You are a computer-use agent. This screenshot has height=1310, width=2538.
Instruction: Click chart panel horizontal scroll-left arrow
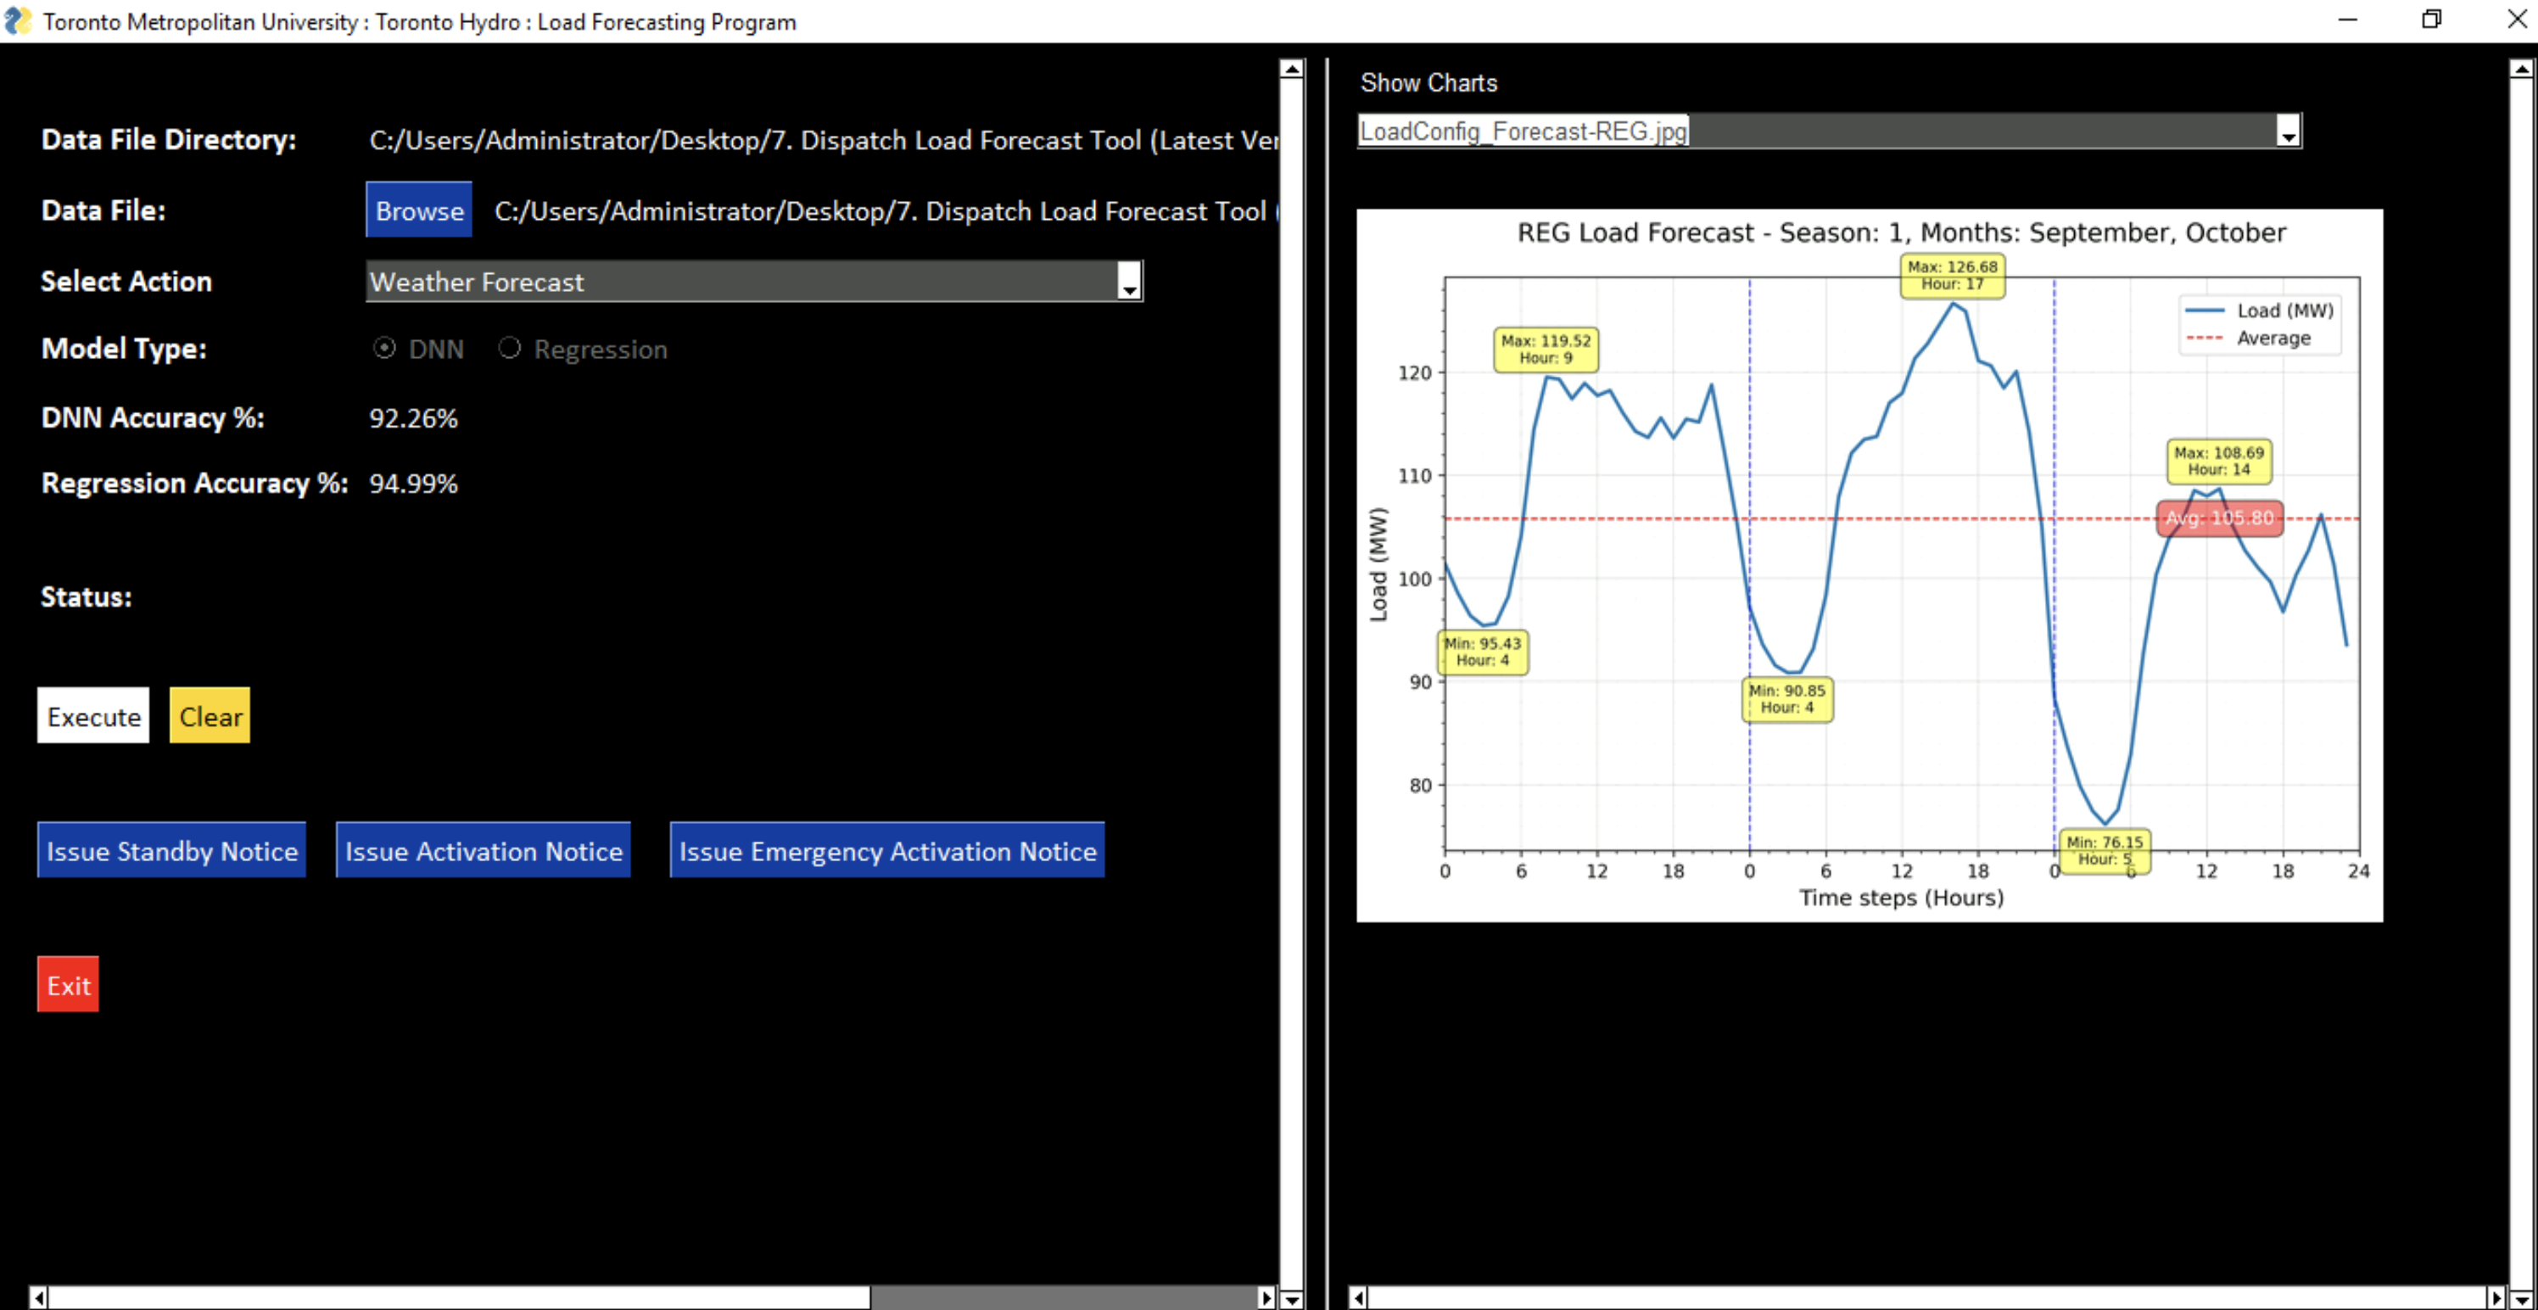click(x=1358, y=1297)
